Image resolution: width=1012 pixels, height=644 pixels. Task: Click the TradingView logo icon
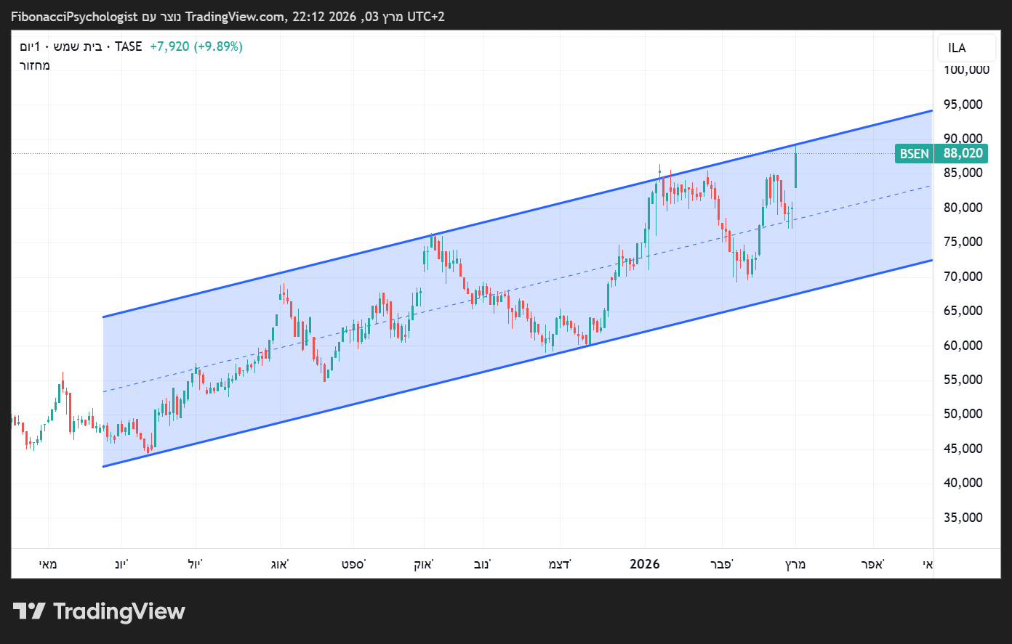click(29, 611)
